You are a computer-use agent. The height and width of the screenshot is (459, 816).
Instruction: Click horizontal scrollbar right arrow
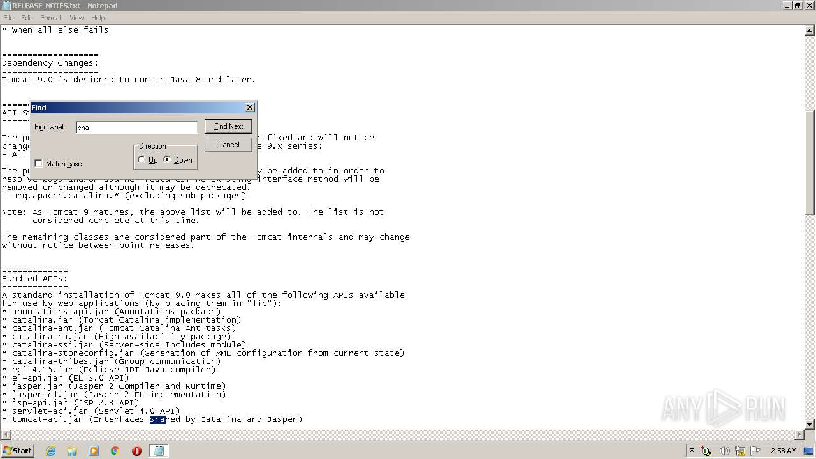pos(799,435)
